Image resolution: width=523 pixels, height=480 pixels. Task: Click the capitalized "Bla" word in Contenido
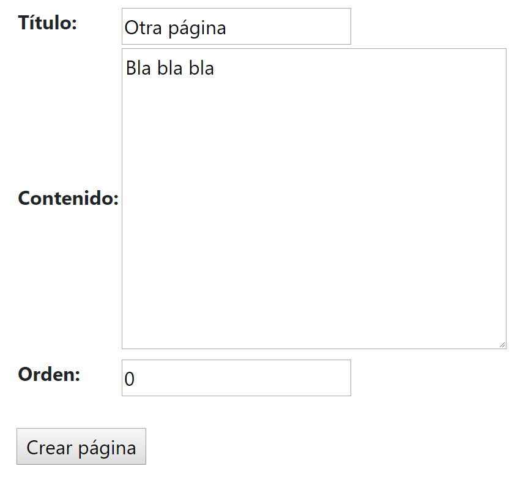[x=138, y=68]
